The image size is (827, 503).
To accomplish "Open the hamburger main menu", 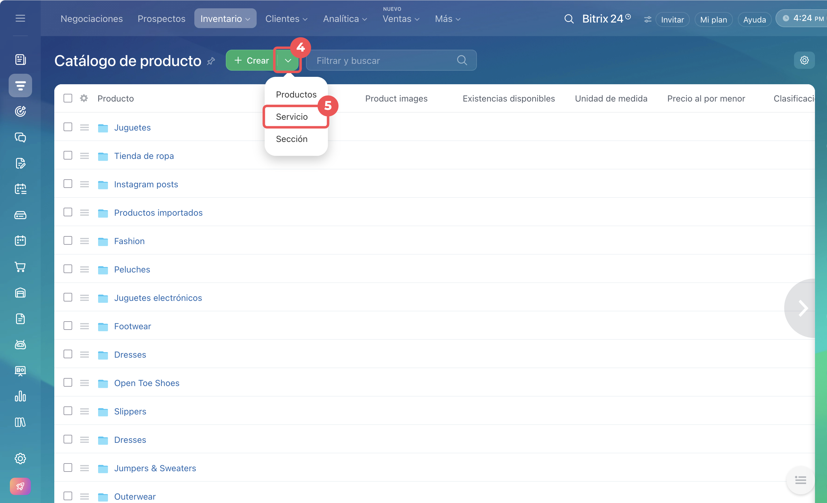I will pos(20,18).
